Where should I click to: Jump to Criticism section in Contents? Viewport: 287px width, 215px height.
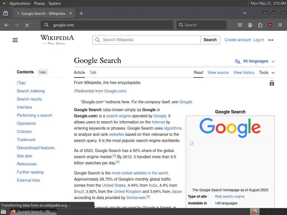coord(24,132)
